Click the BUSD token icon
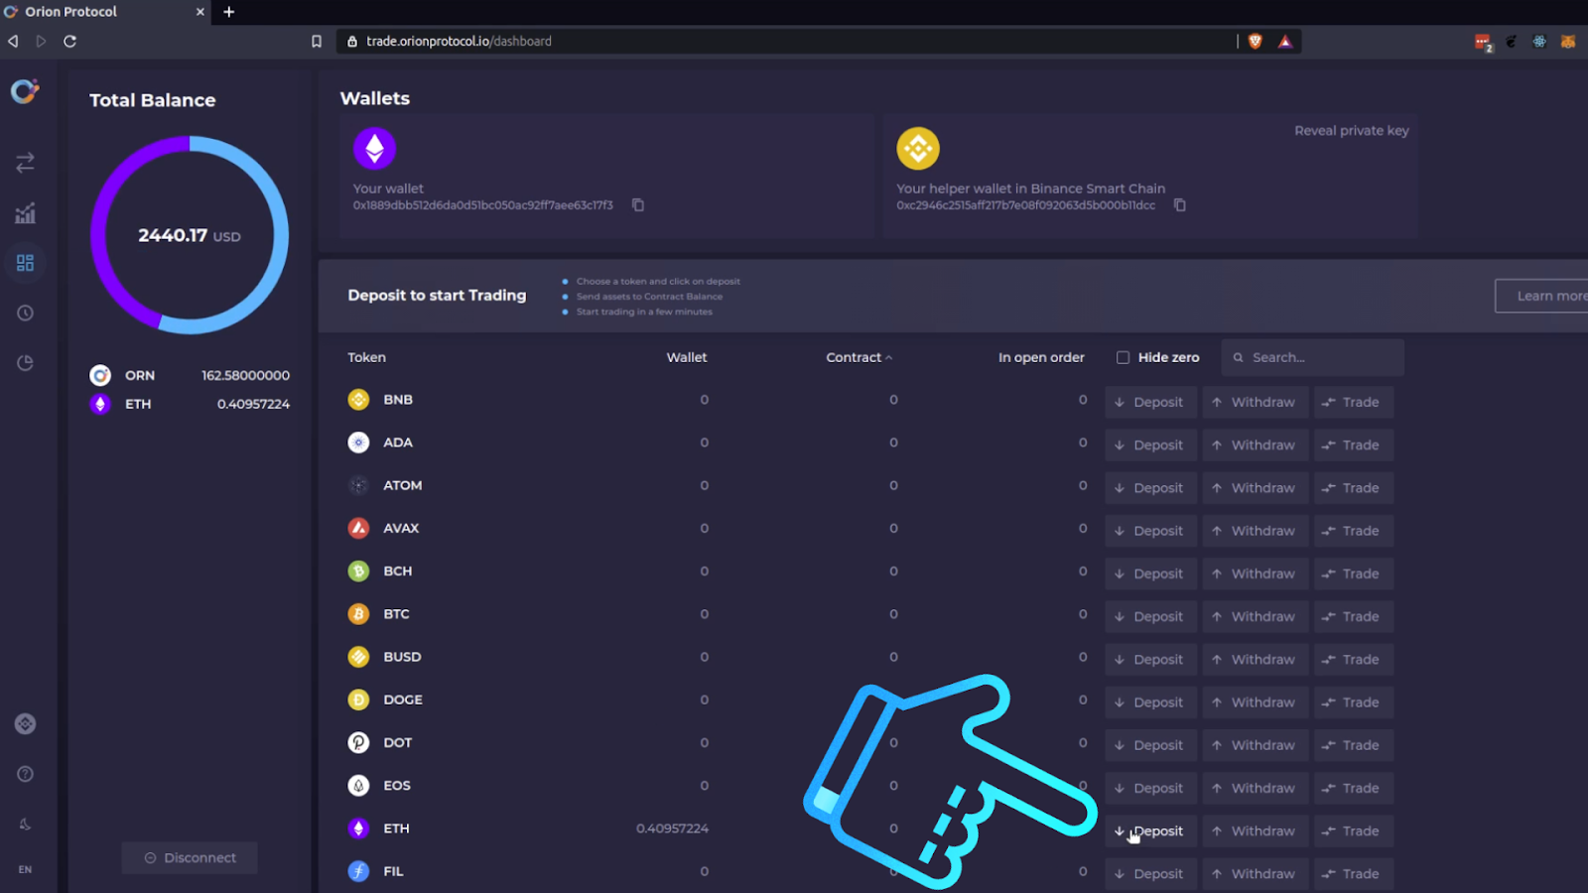Image resolution: width=1588 pixels, height=893 pixels. pyautogui.click(x=358, y=657)
